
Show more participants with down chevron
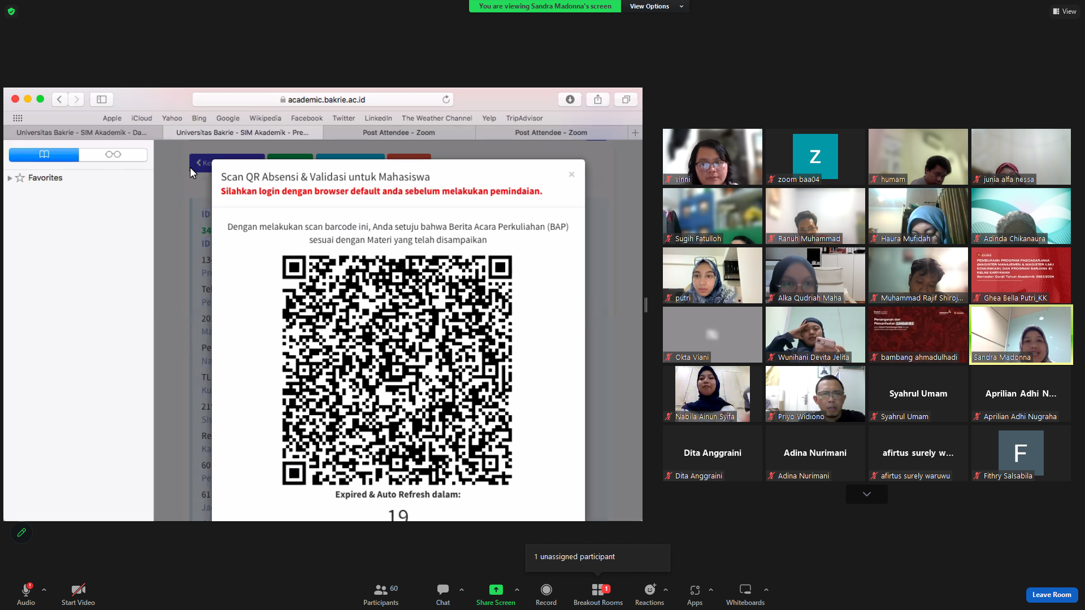867,494
